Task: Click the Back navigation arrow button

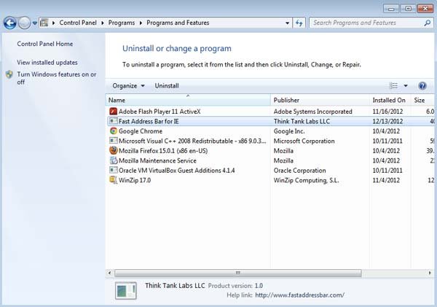Action: coord(10,23)
